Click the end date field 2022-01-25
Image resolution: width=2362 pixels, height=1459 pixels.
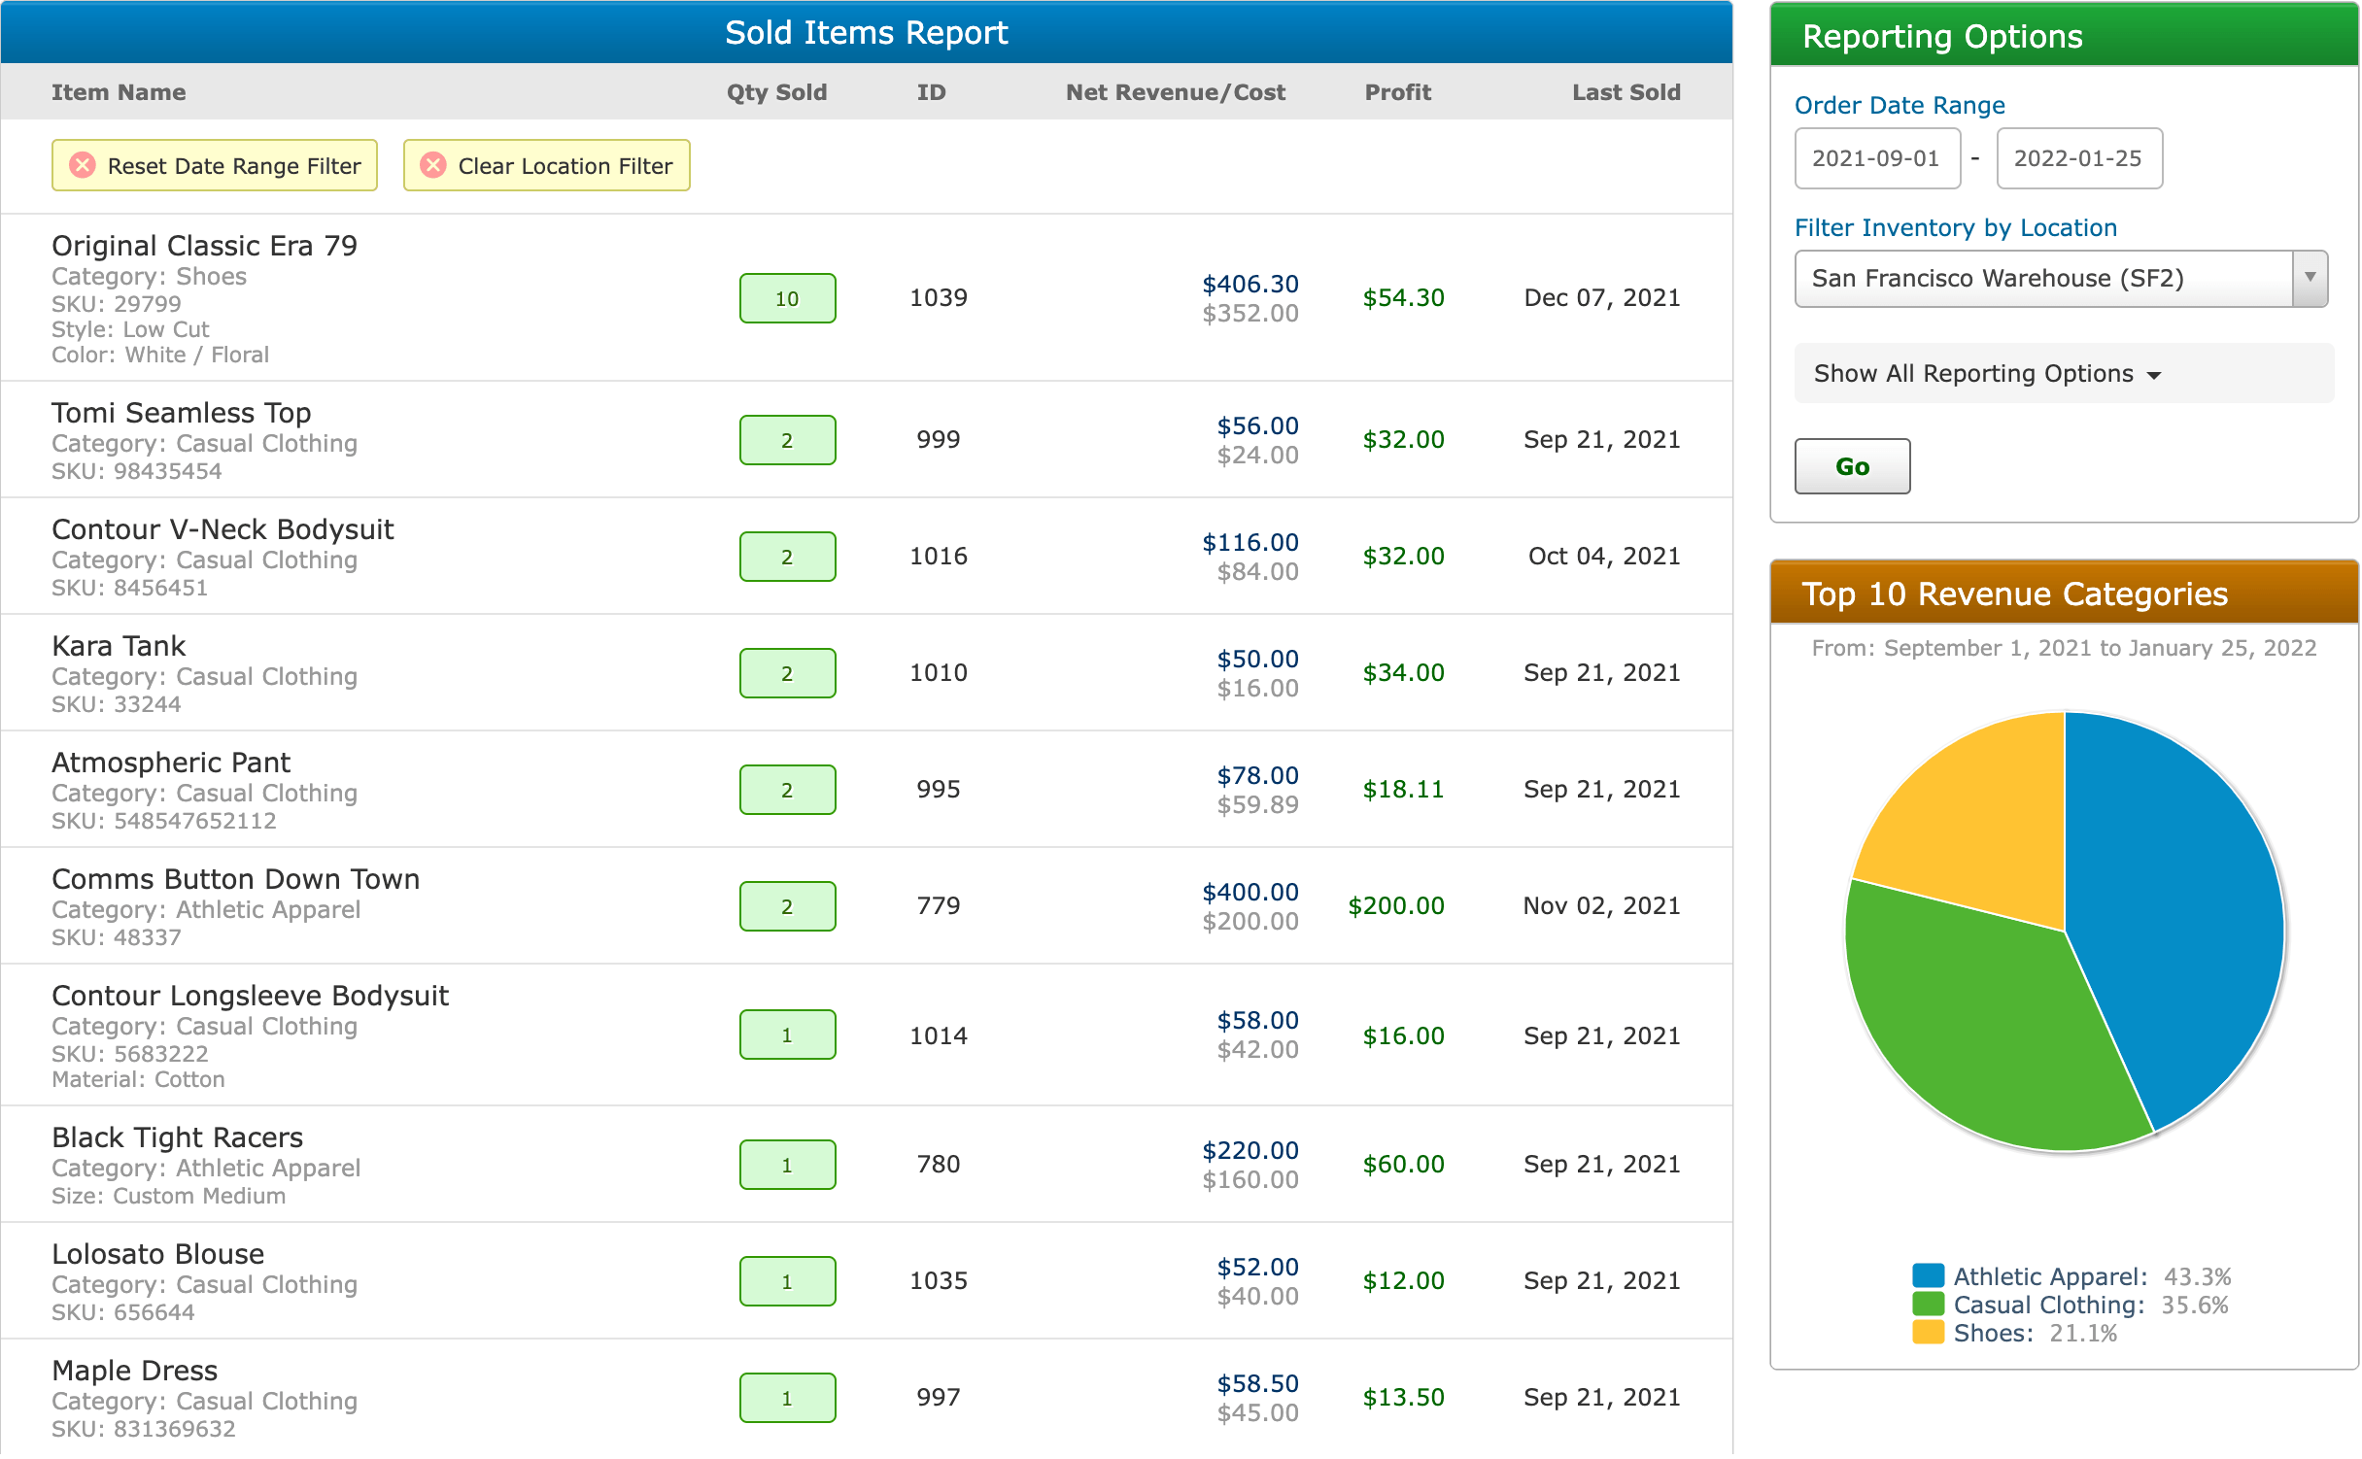tap(2078, 158)
